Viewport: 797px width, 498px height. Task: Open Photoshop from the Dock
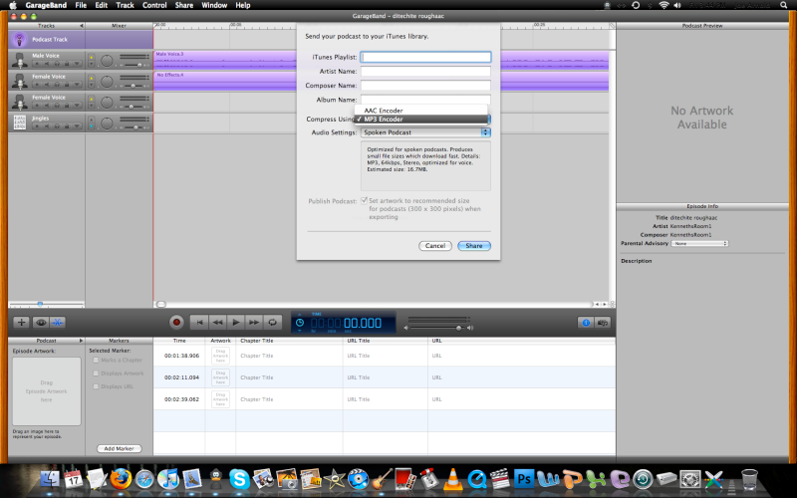click(x=524, y=479)
